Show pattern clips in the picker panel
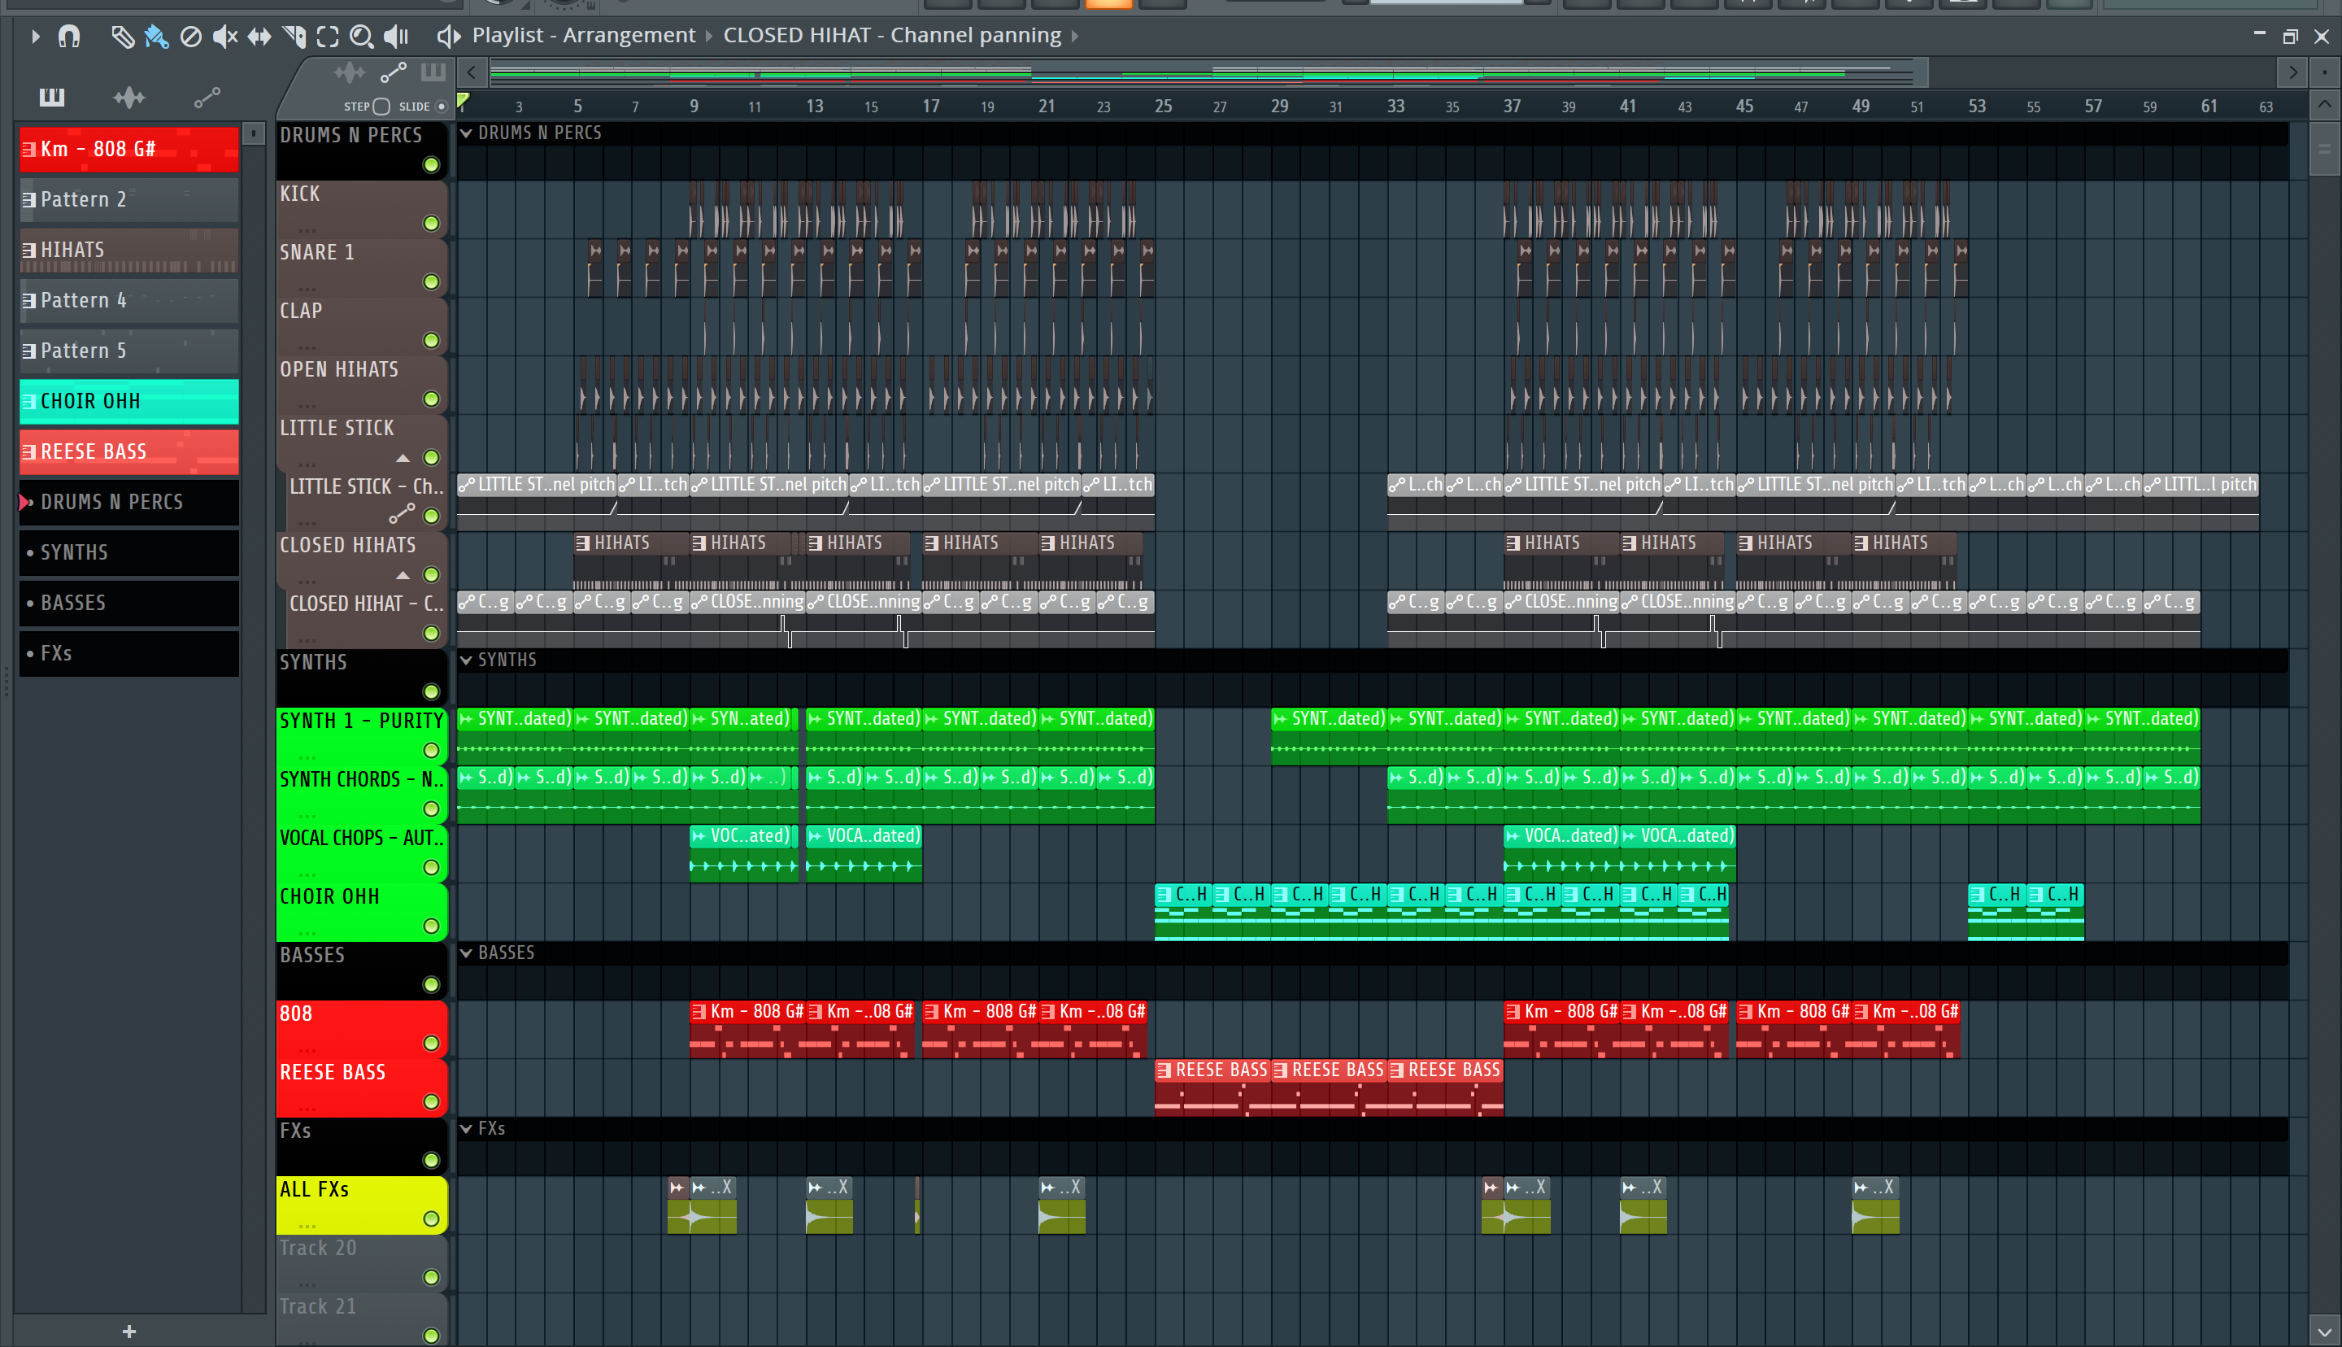The height and width of the screenshot is (1347, 2342). 52,97
